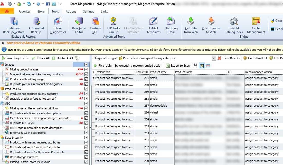This screenshot has height=165, width=283.
Task: Toggle the Missing product images checkbox
Action: coord(86,69)
